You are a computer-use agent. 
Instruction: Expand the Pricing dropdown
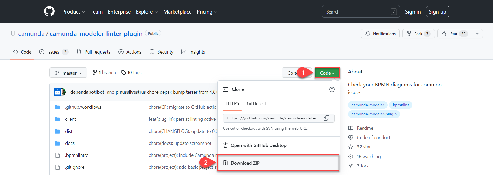[x=207, y=12]
